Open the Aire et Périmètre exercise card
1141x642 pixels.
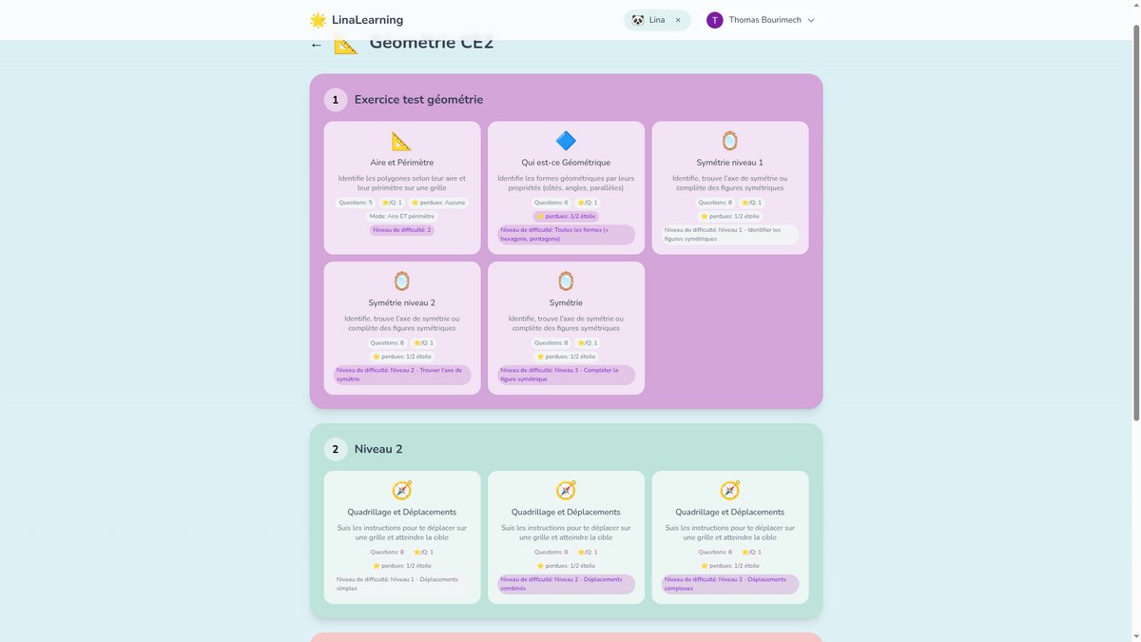pyautogui.click(x=401, y=187)
